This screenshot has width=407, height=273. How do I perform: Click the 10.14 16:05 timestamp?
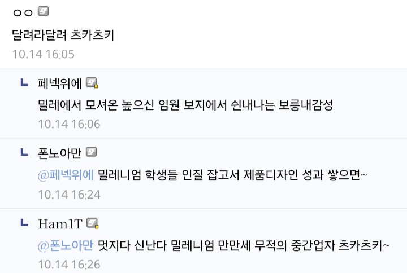point(43,54)
